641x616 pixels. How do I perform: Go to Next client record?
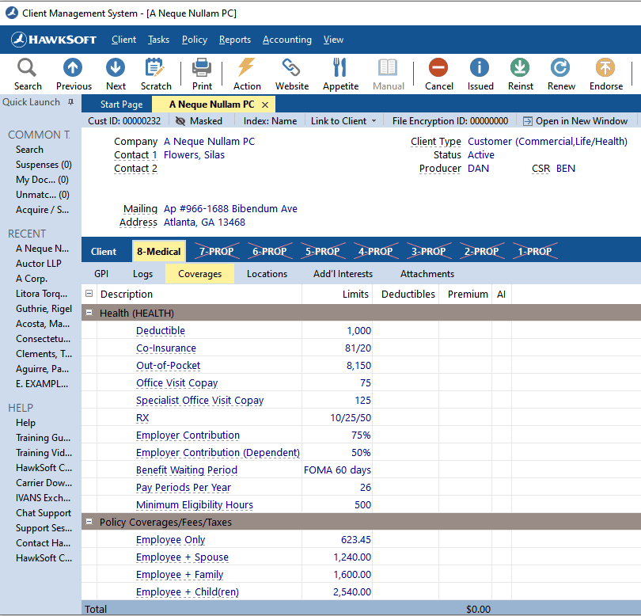coord(116,74)
